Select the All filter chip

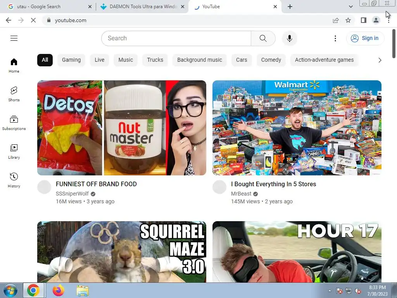click(45, 60)
